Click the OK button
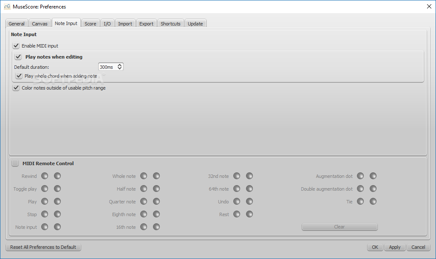 pyautogui.click(x=375, y=247)
